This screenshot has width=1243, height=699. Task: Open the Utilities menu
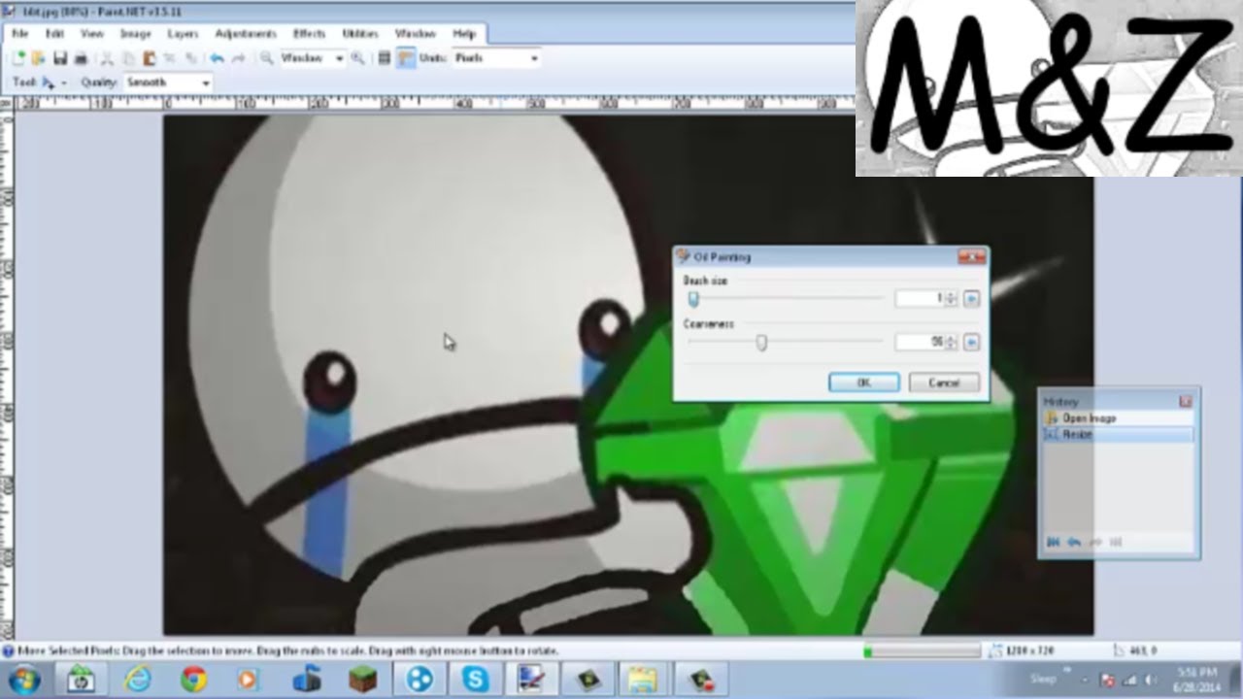click(360, 34)
